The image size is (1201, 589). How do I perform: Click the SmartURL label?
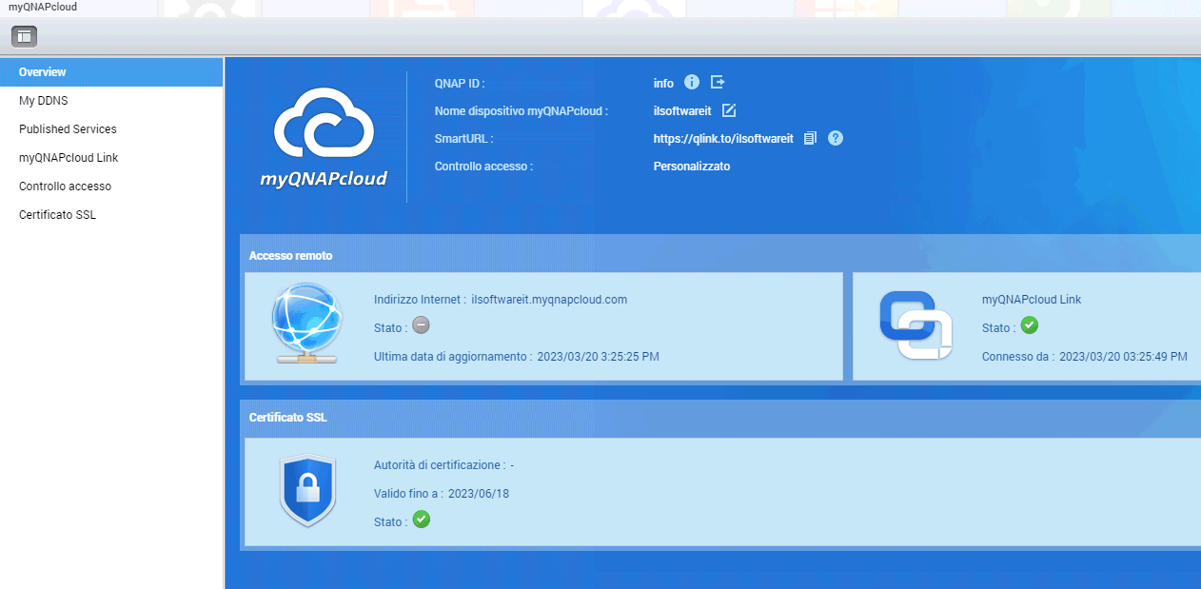point(463,139)
